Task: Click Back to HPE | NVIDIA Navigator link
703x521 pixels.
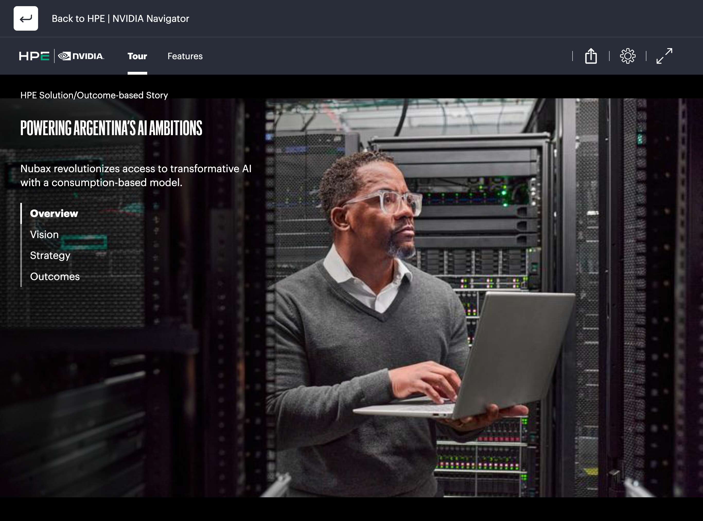Action: point(120,19)
